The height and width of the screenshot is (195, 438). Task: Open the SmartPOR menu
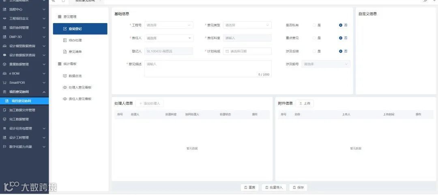pyautogui.click(x=24, y=83)
